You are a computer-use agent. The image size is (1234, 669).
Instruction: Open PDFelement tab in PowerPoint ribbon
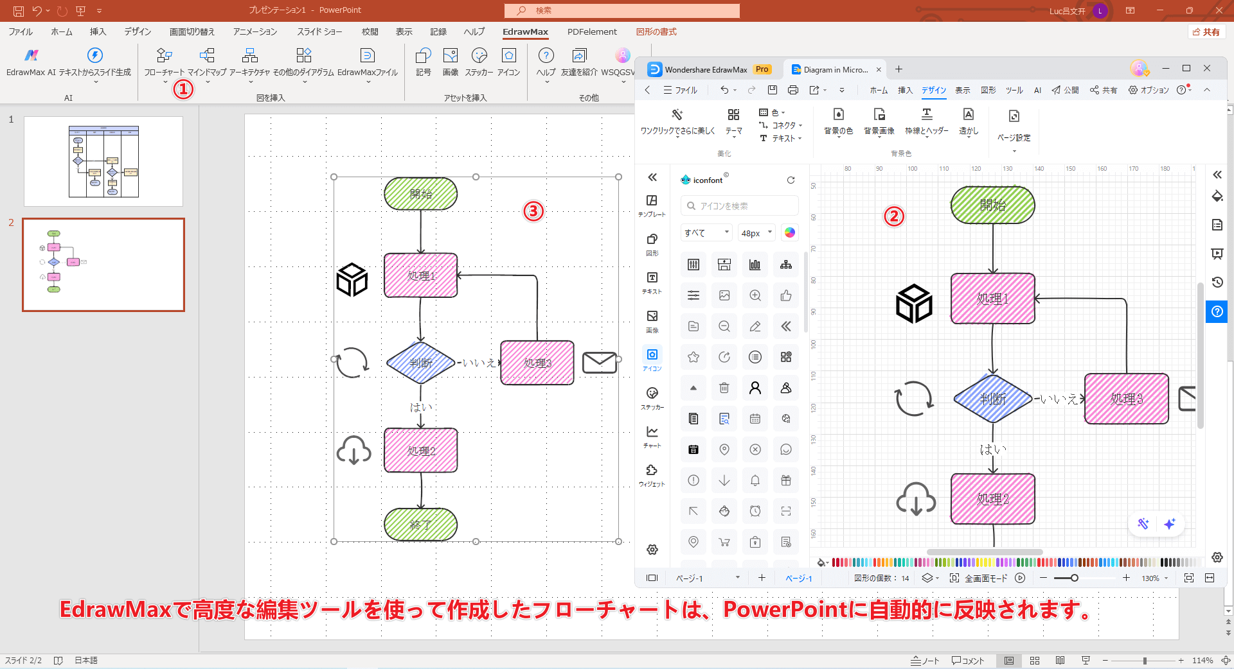[592, 31]
